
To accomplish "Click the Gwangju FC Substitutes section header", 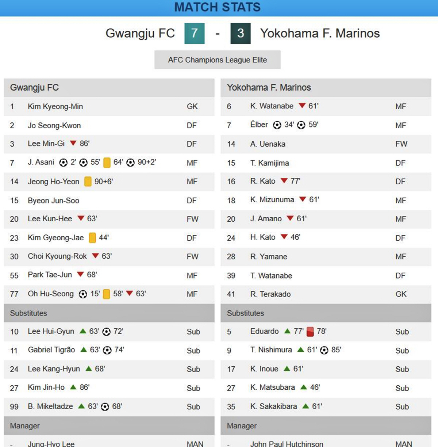I will pos(109,313).
